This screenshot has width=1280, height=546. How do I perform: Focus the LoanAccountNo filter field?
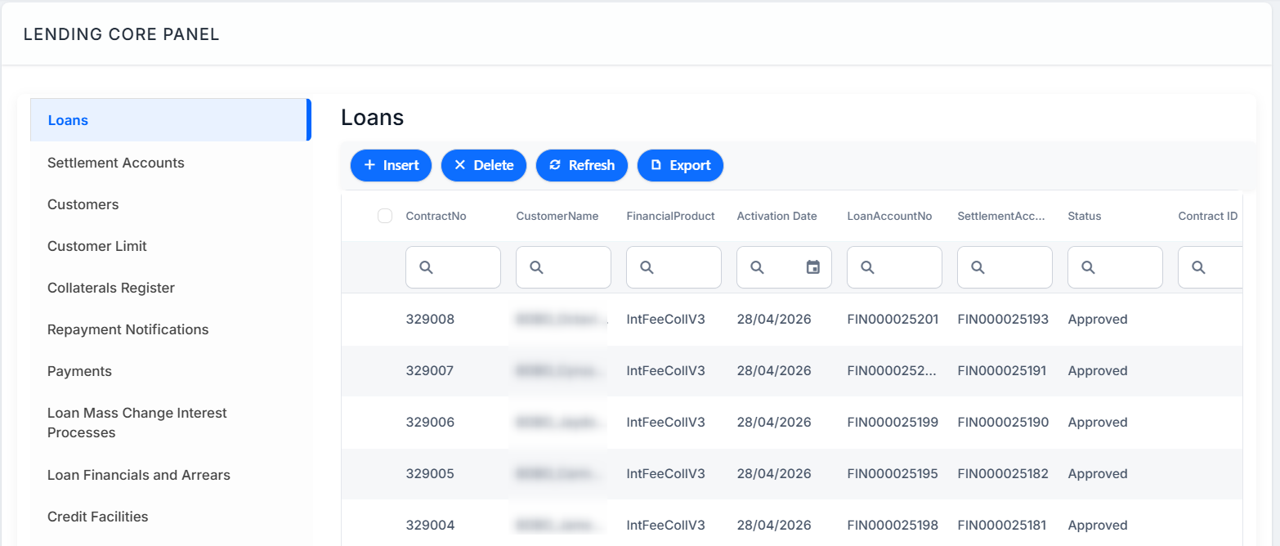pyautogui.click(x=894, y=267)
